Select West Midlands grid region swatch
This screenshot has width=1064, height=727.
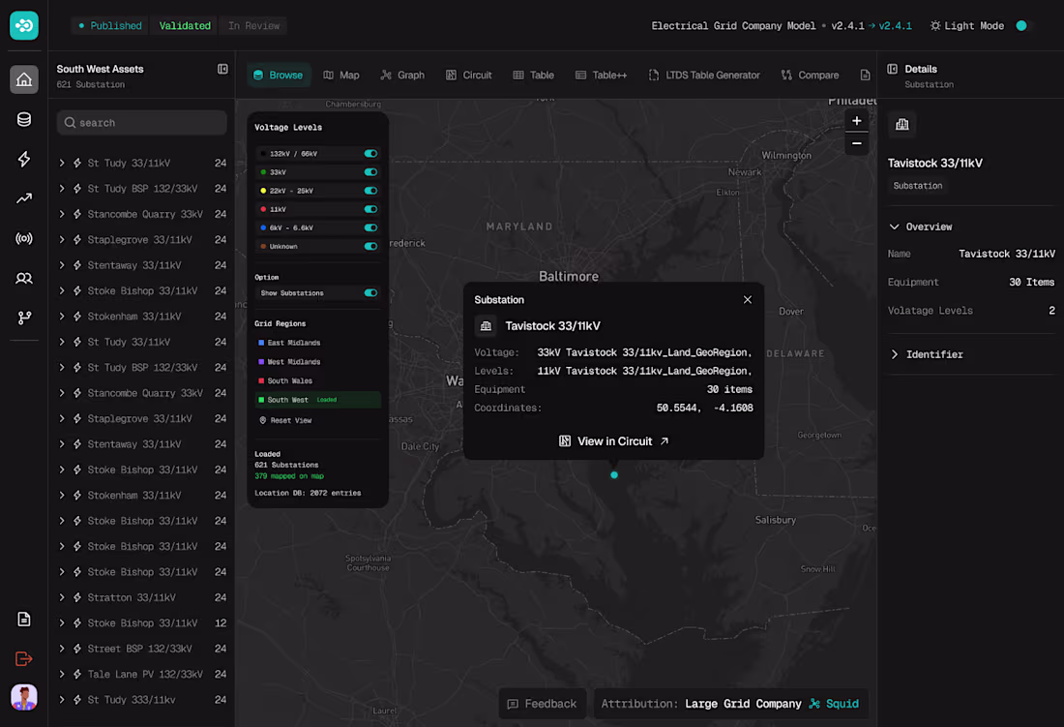[x=261, y=362]
